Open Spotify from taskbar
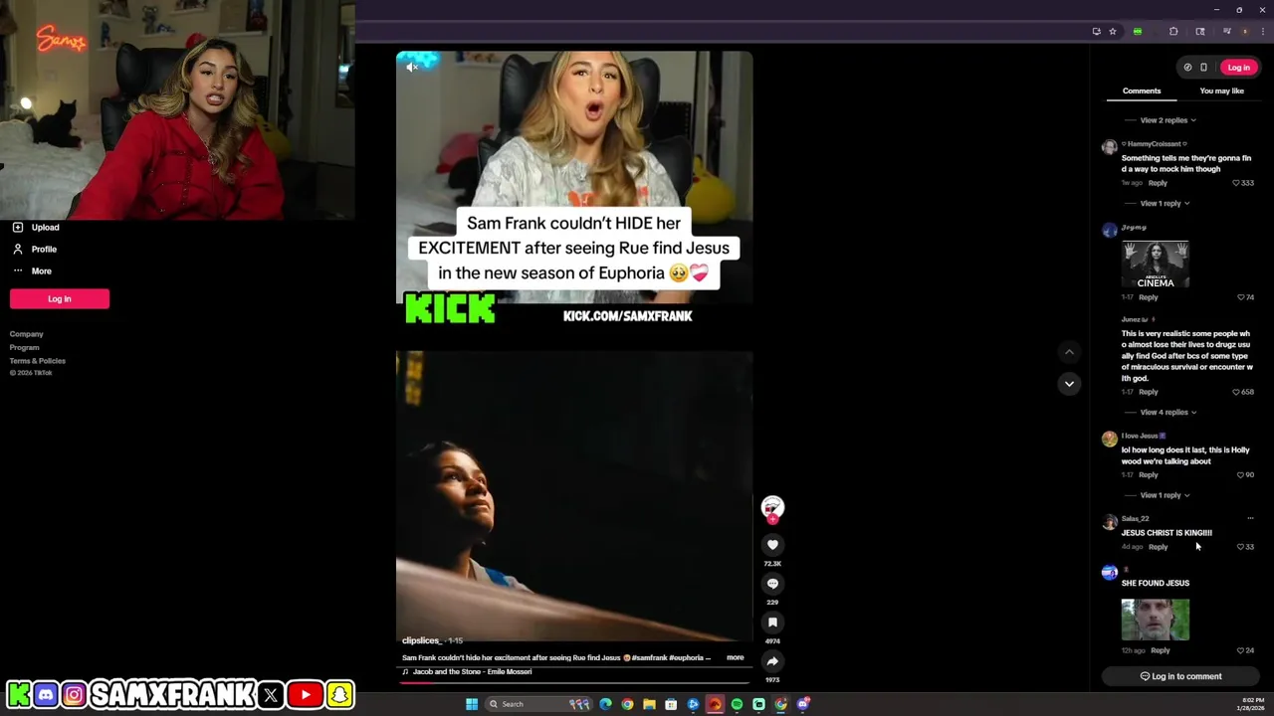 click(737, 704)
